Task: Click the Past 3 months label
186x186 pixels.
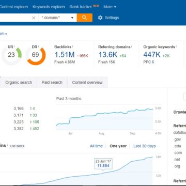Action: (x=69, y=99)
